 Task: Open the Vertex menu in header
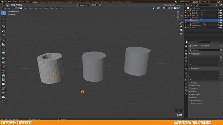[x=46, y=8]
